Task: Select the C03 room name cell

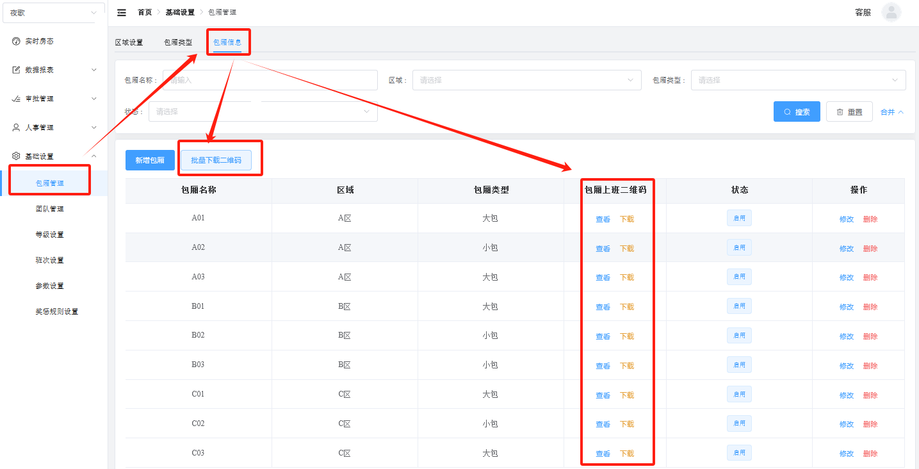Action: pyautogui.click(x=199, y=453)
